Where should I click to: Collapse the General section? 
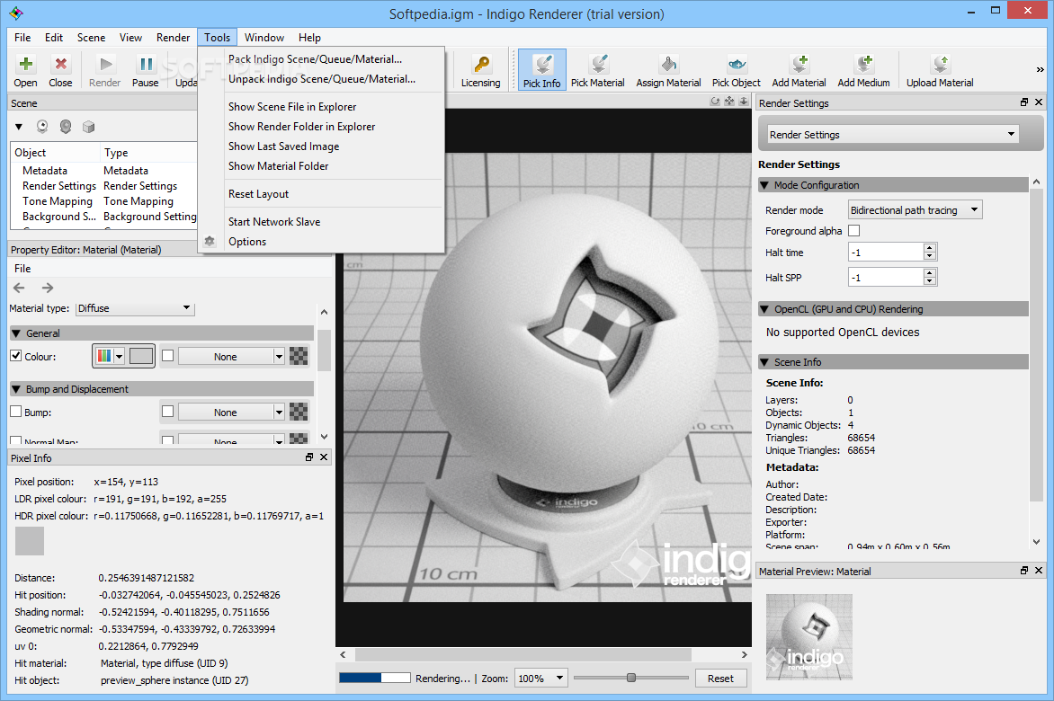tap(16, 333)
